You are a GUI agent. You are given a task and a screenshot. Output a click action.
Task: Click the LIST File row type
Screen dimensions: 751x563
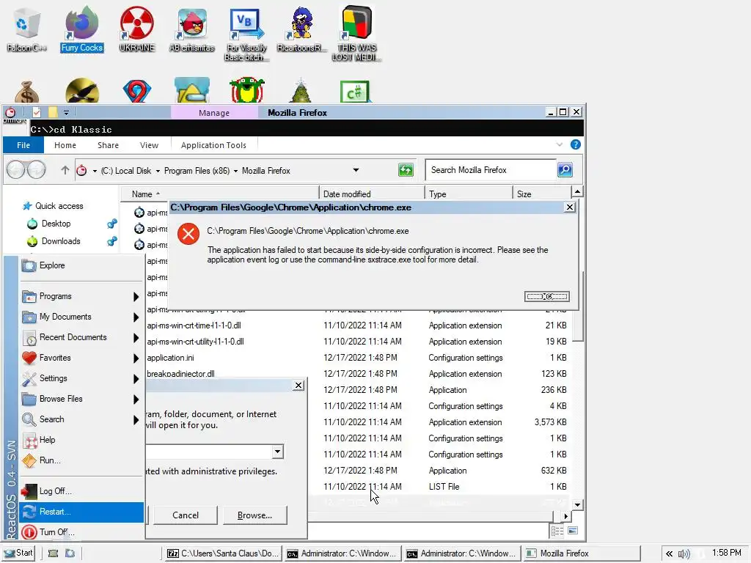pyautogui.click(x=444, y=487)
